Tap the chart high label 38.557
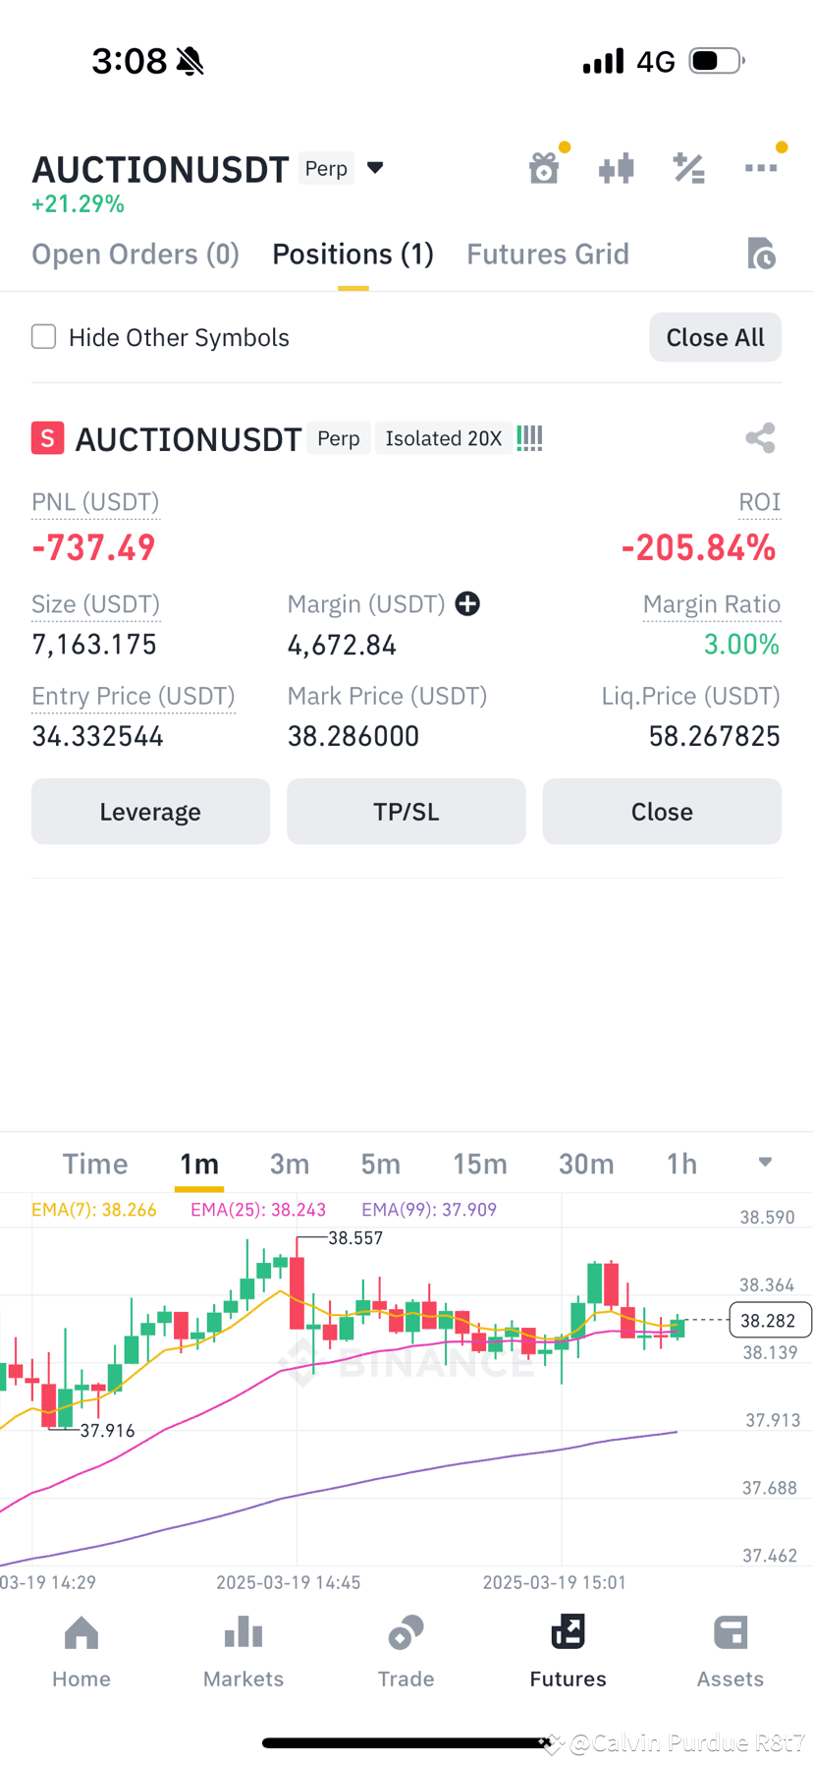This screenshot has width=813, height=1765. click(355, 1238)
